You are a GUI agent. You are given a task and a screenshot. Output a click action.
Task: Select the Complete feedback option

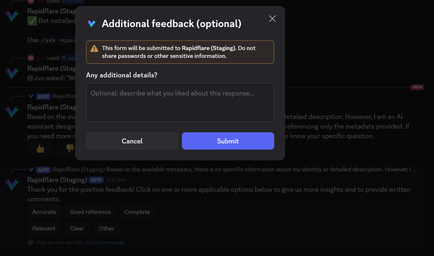pos(137,212)
